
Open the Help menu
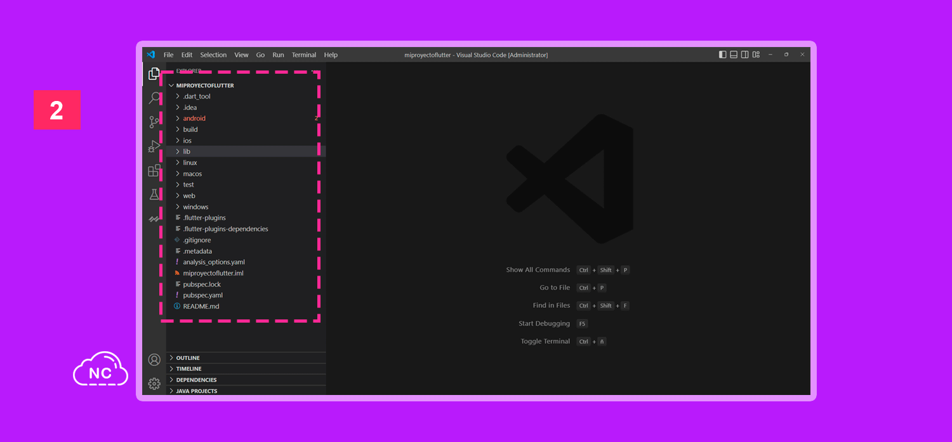pos(331,55)
